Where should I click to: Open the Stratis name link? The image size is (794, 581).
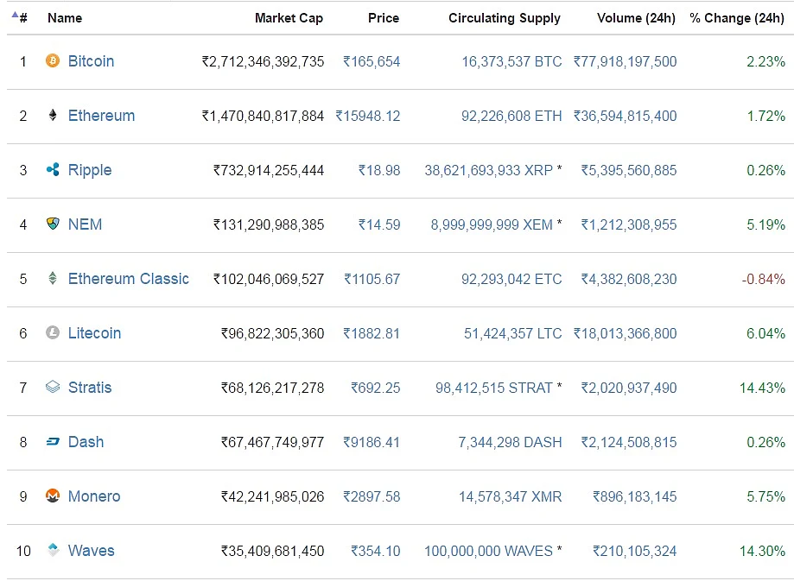pyautogui.click(x=90, y=388)
